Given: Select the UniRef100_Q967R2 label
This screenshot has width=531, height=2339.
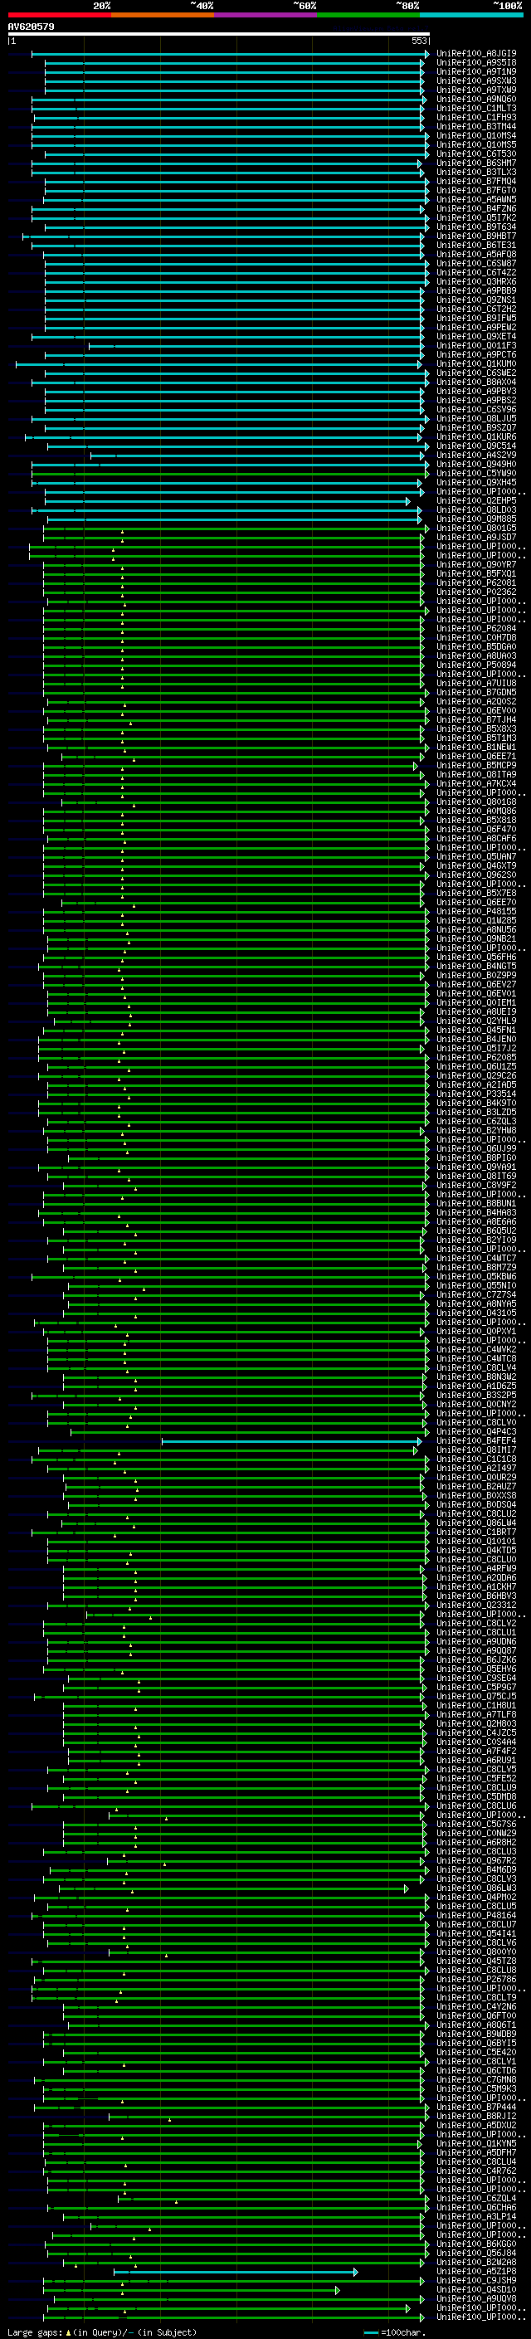Looking at the screenshot, I should (x=476, y=1860).
